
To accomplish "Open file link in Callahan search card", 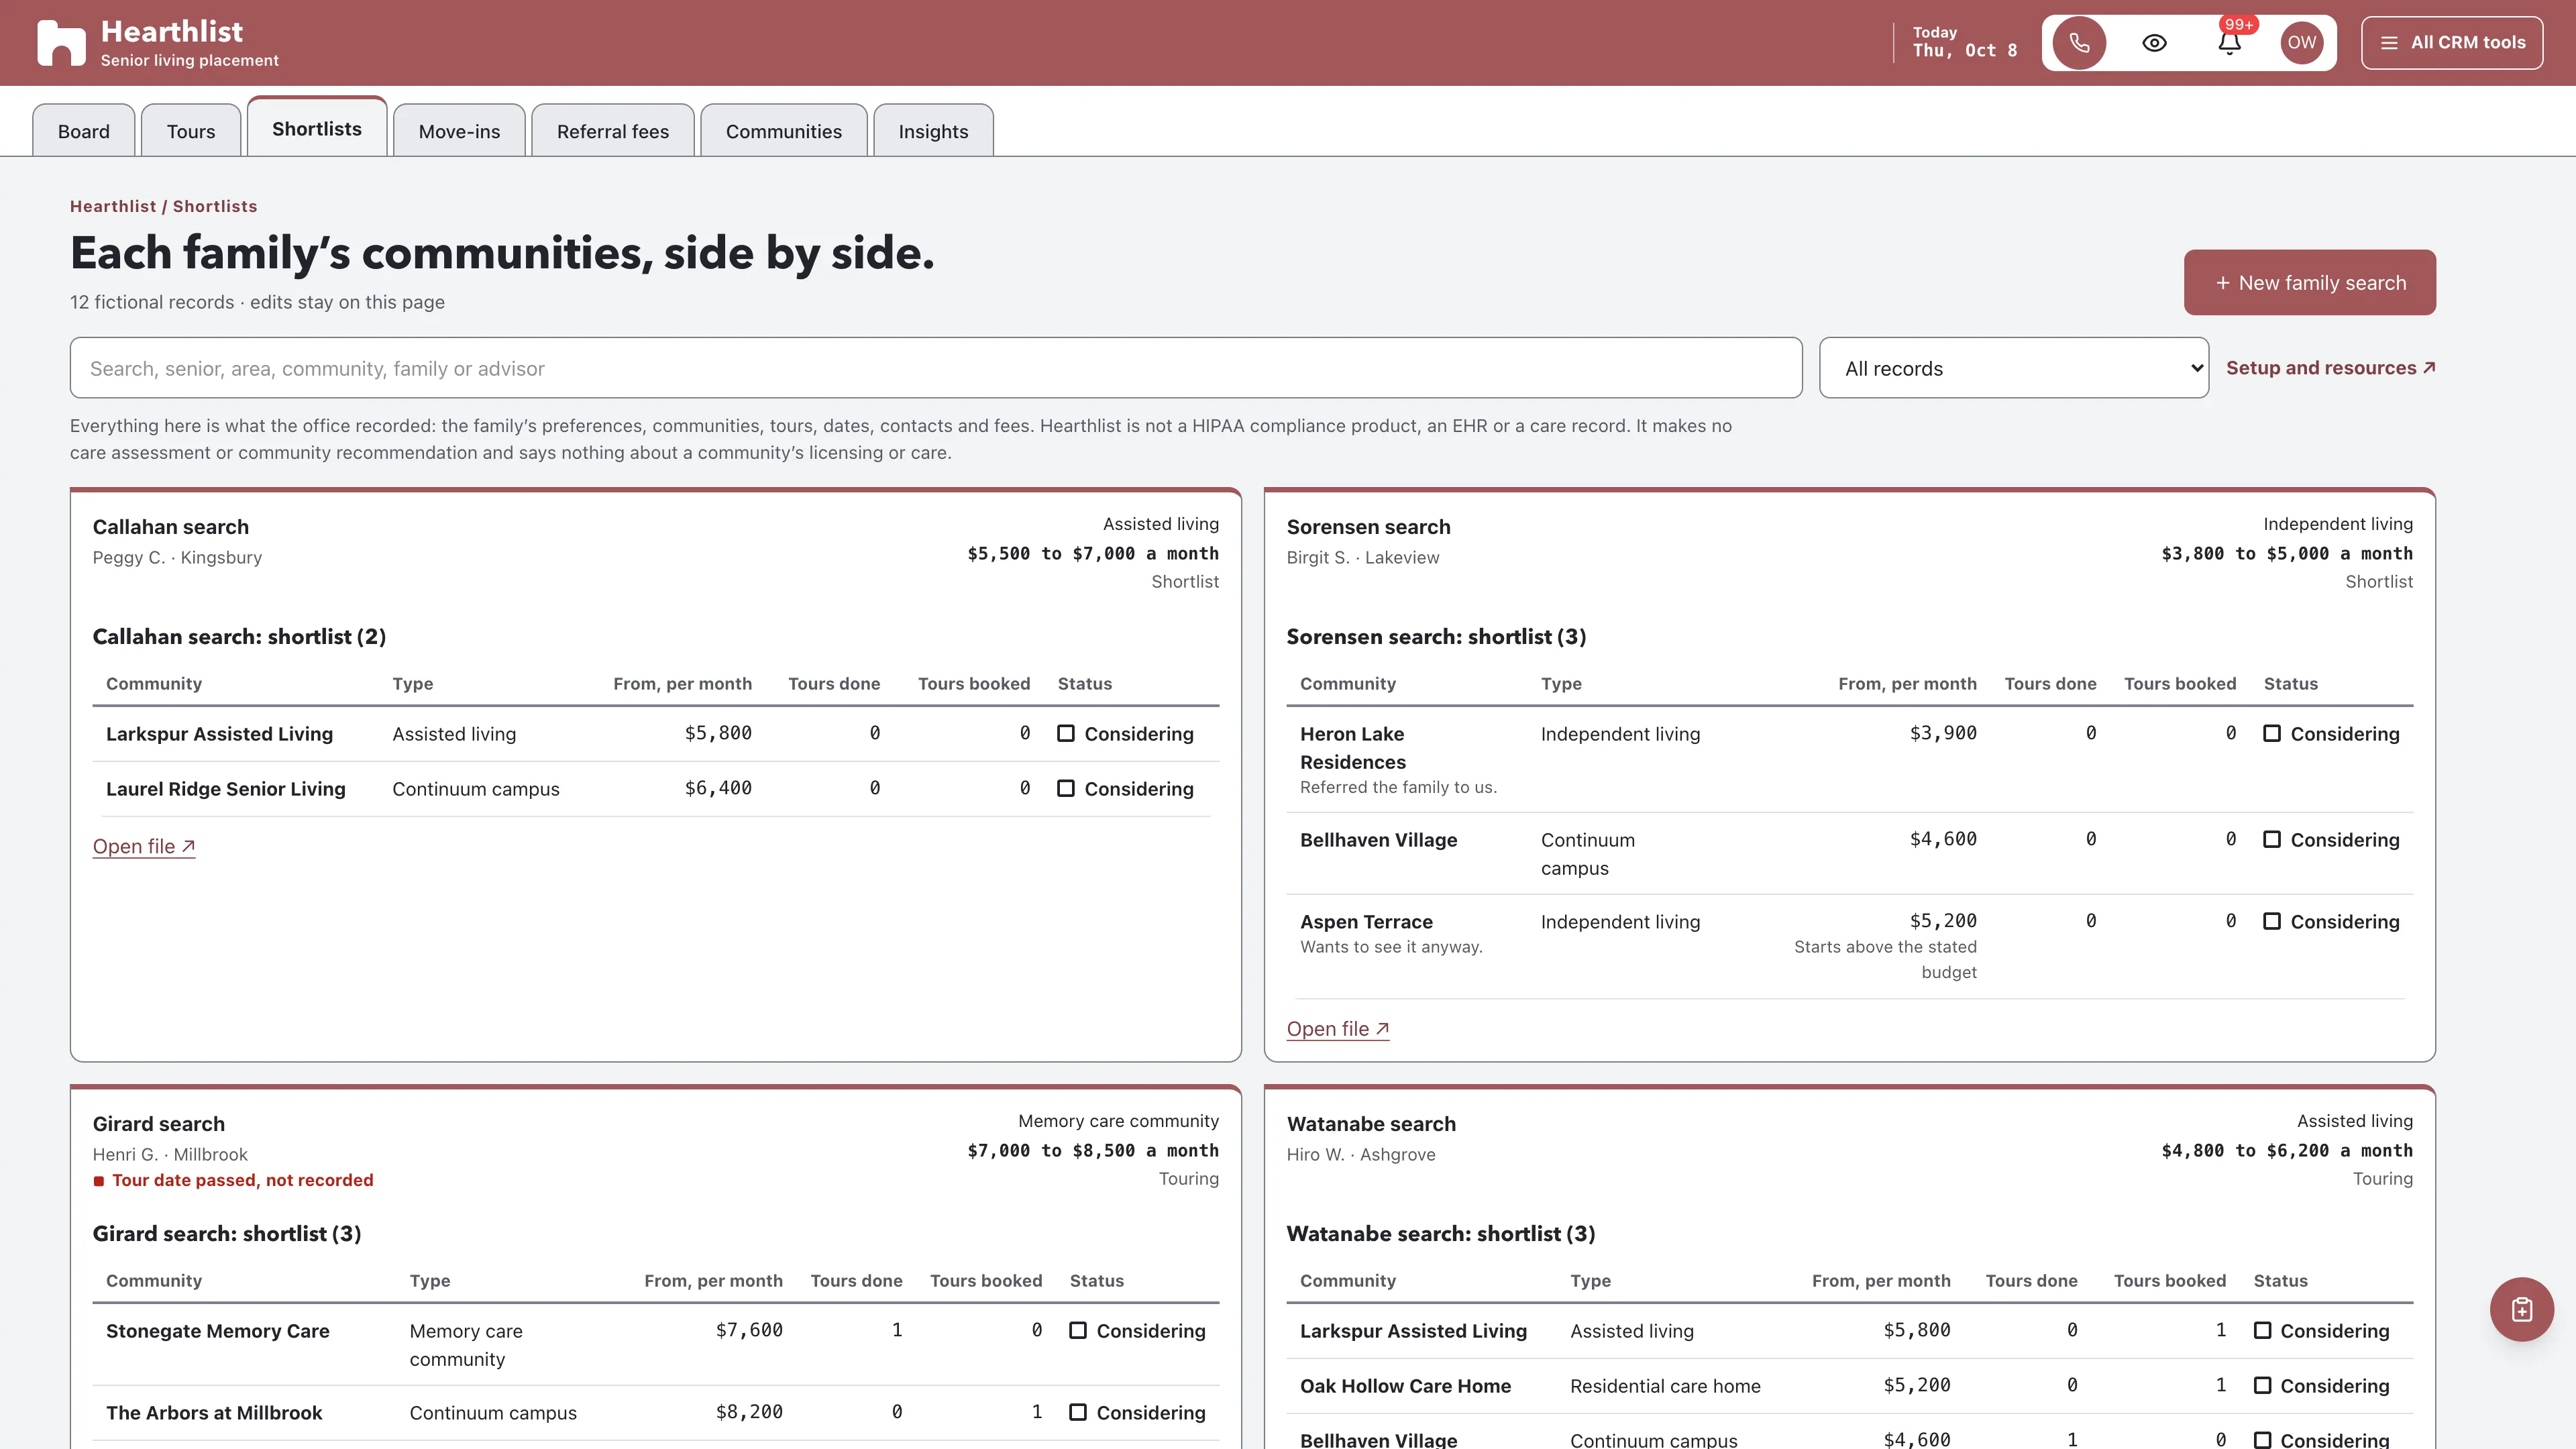I will (144, 847).
